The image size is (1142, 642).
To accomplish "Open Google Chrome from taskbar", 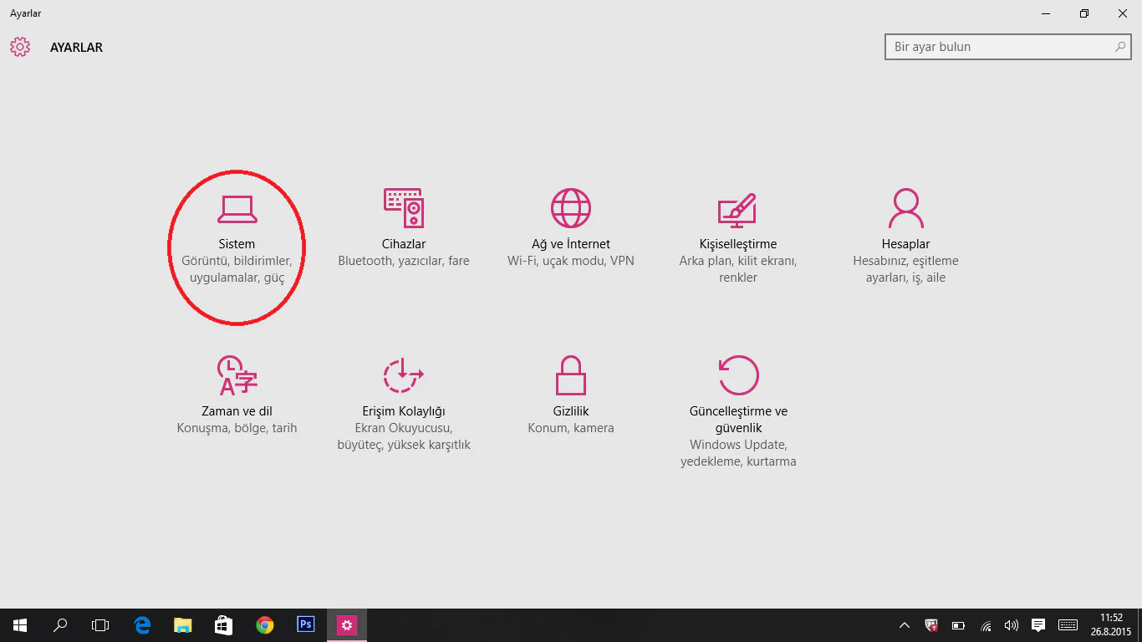I will coord(265,625).
